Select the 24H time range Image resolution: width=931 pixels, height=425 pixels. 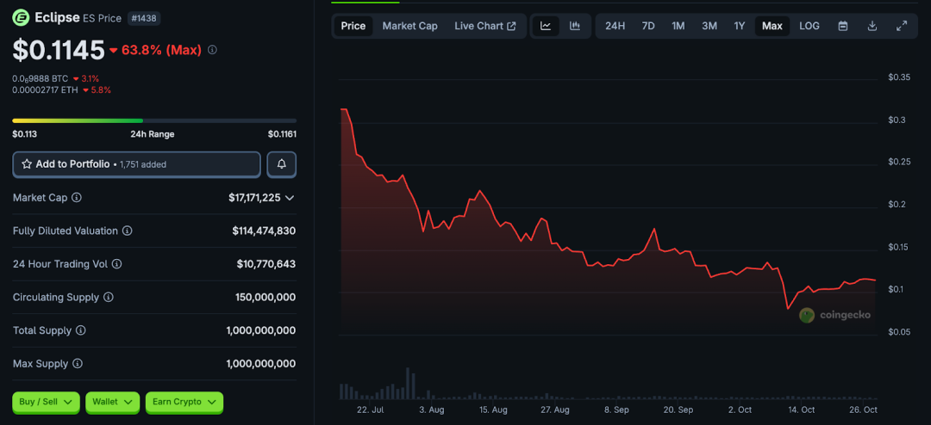point(615,26)
